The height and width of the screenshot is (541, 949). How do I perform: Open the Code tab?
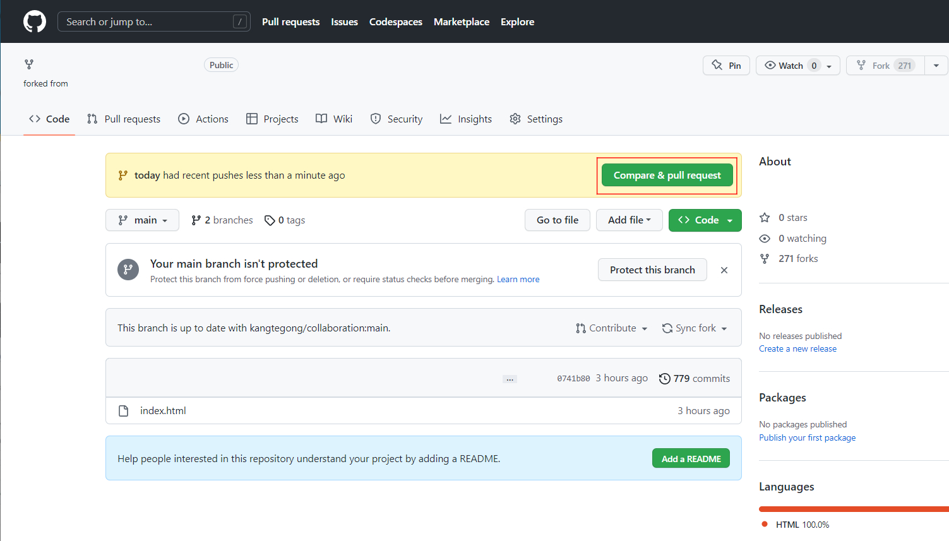tap(49, 119)
